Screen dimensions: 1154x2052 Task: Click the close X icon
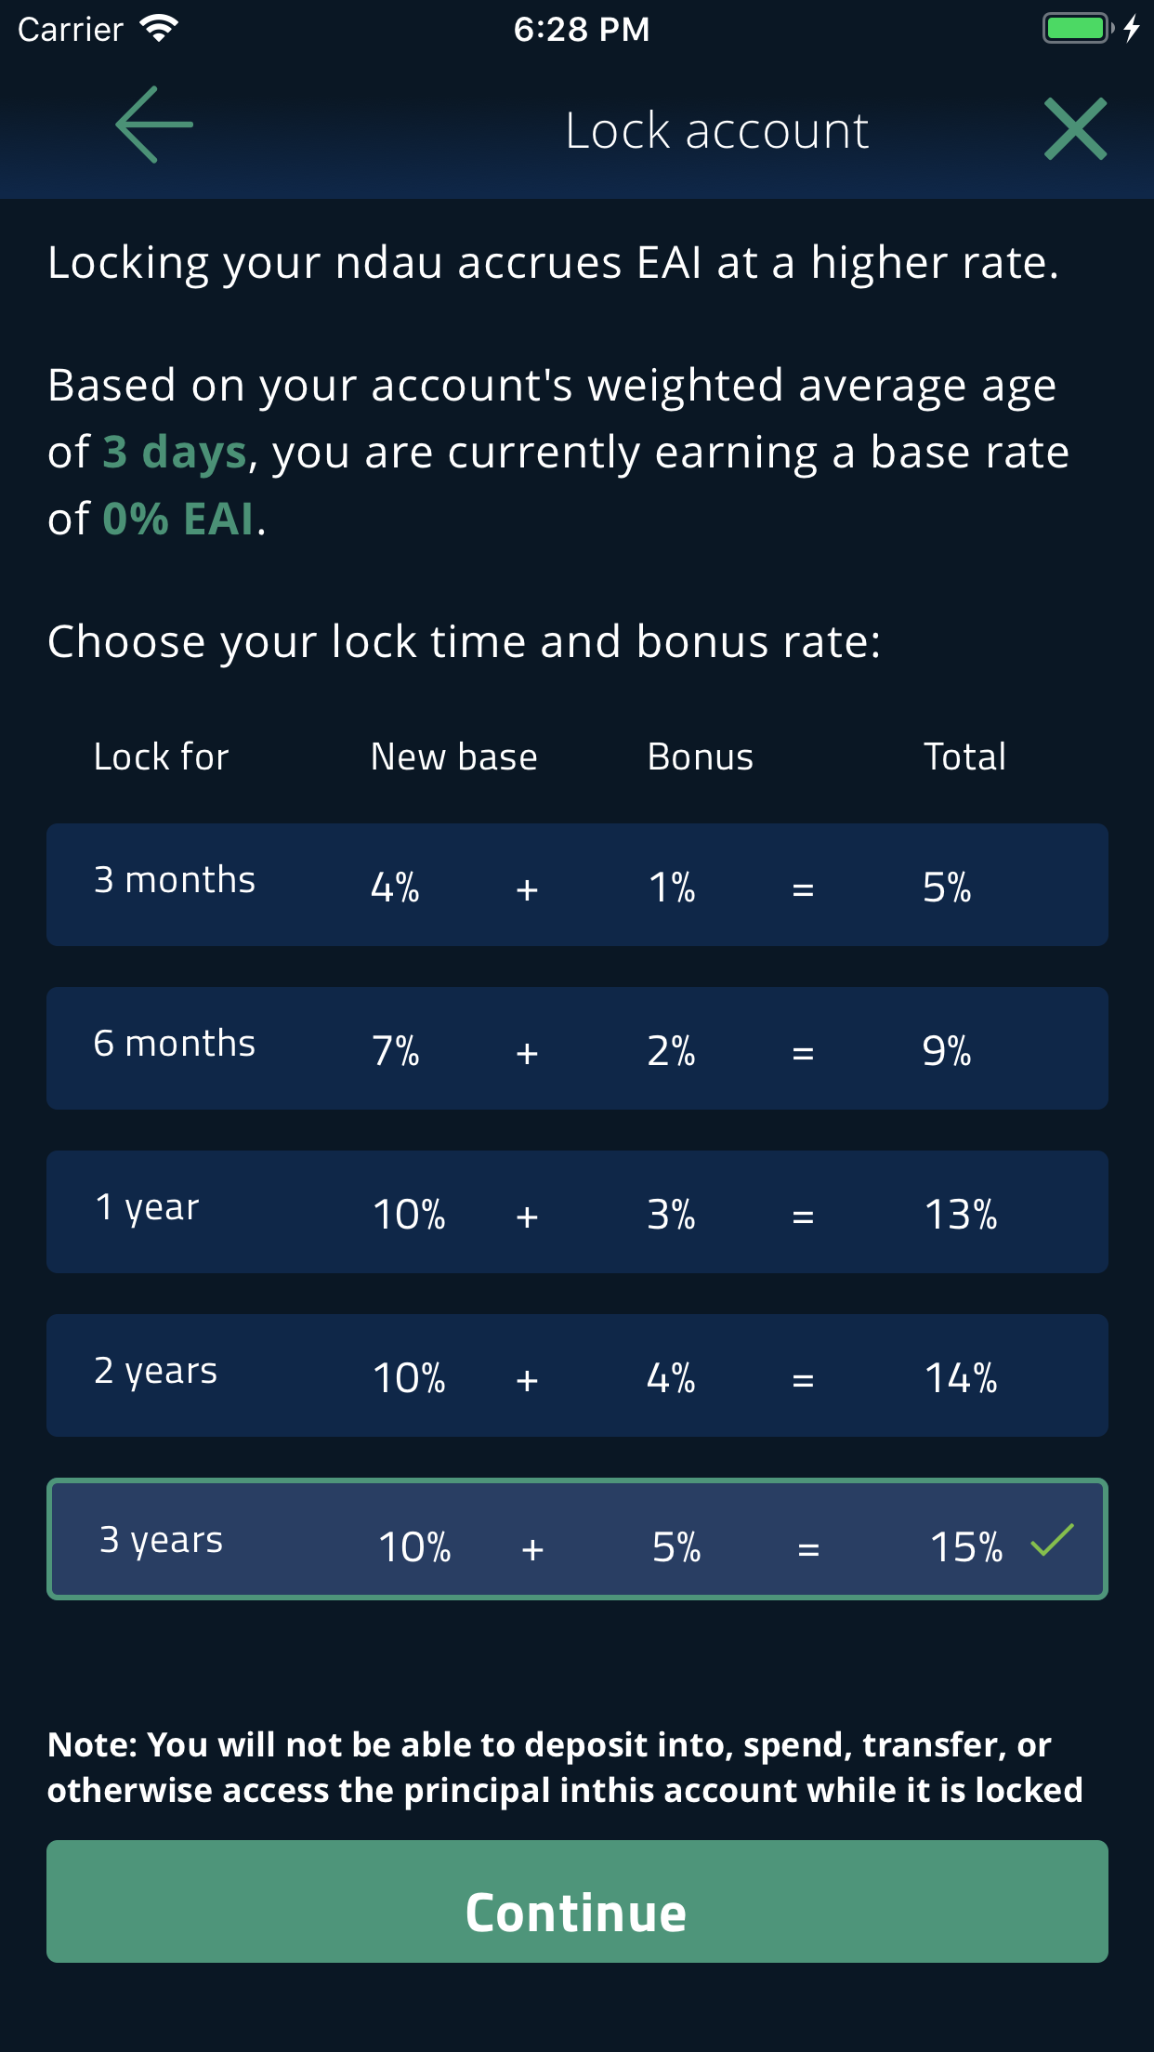click(1076, 129)
